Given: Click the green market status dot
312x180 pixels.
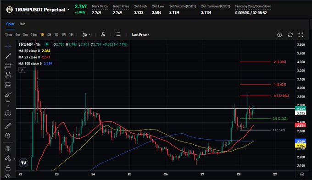Looking at the screenshot, I should [47, 44].
